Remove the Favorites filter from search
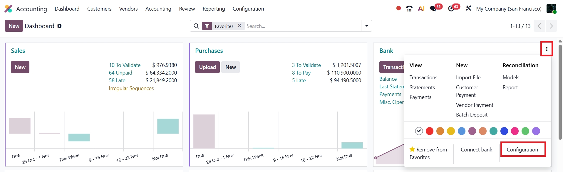The height and width of the screenshot is (172, 563). tap(239, 26)
